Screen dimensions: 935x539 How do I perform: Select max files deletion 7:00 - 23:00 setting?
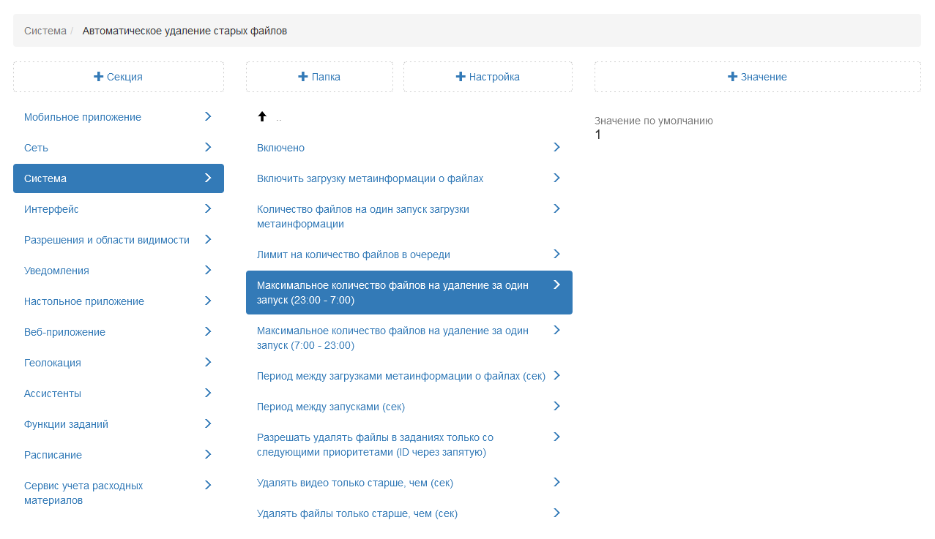(392, 338)
